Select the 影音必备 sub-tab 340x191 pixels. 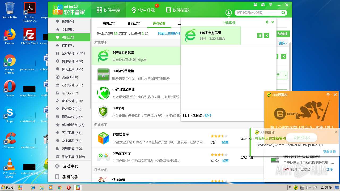[134, 23]
